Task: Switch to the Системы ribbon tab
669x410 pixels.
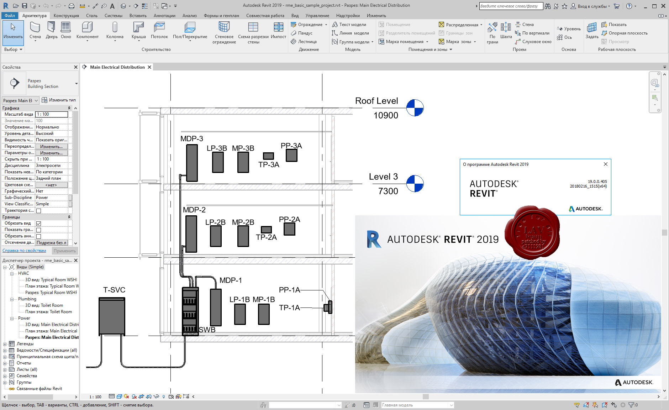Action: pos(113,16)
